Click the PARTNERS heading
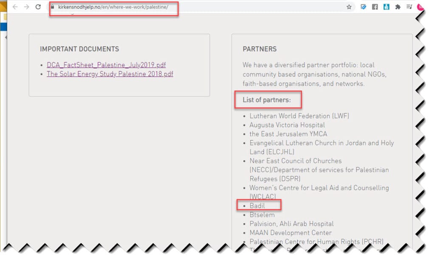This screenshot has height=263, width=435. pos(260,49)
